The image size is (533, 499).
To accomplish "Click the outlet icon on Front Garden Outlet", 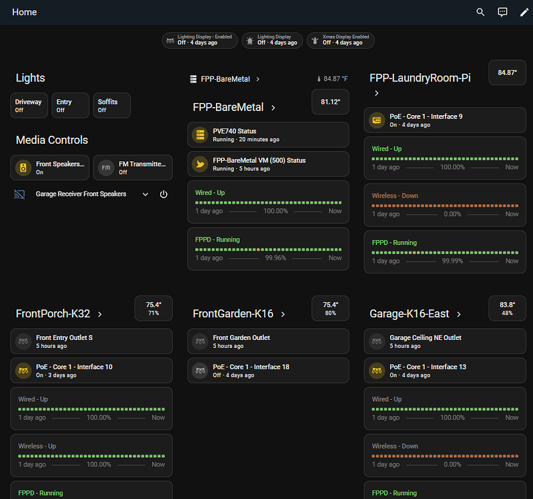I will (x=199, y=341).
